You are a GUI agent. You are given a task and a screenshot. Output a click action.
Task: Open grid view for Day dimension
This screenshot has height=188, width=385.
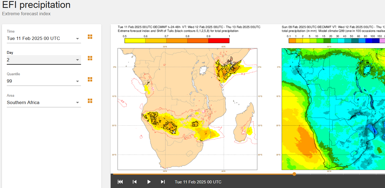click(90, 58)
